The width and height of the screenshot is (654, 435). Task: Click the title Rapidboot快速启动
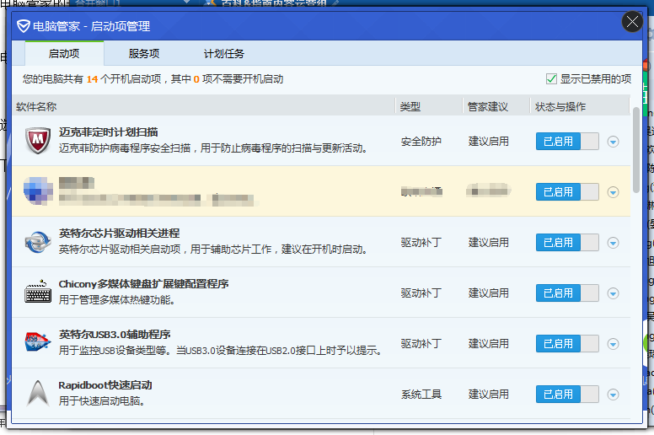[x=105, y=385]
